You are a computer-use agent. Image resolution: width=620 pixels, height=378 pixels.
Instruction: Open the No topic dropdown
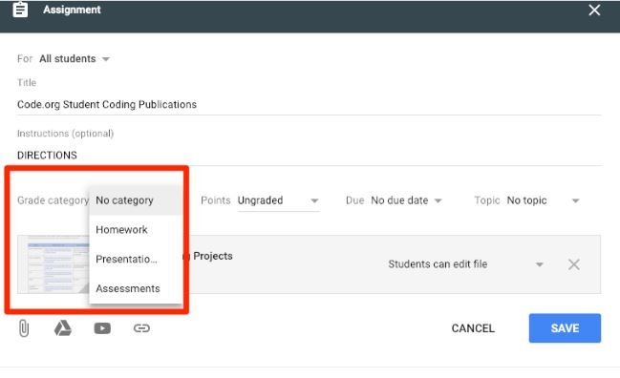pyautogui.click(x=544, y=200)
